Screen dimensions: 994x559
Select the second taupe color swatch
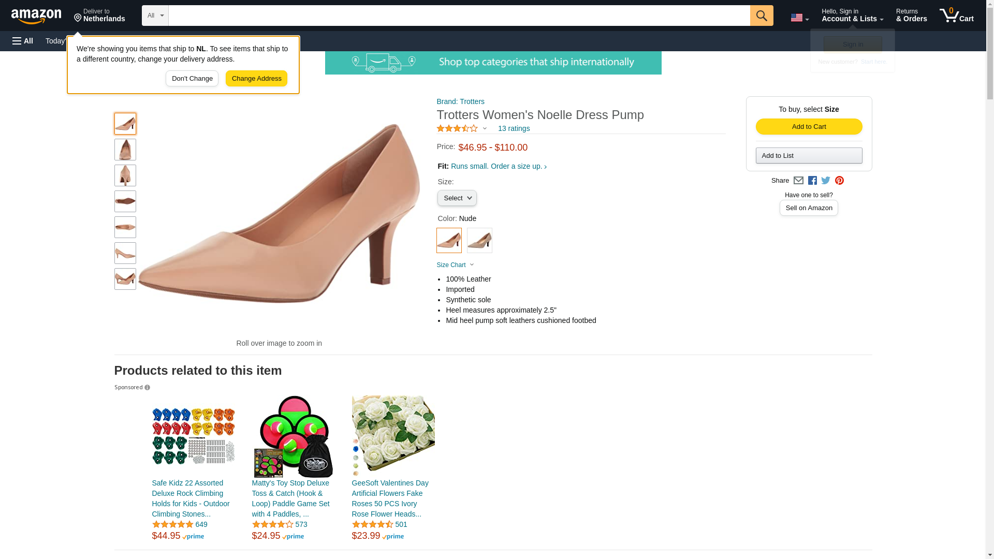pos(479,240)
